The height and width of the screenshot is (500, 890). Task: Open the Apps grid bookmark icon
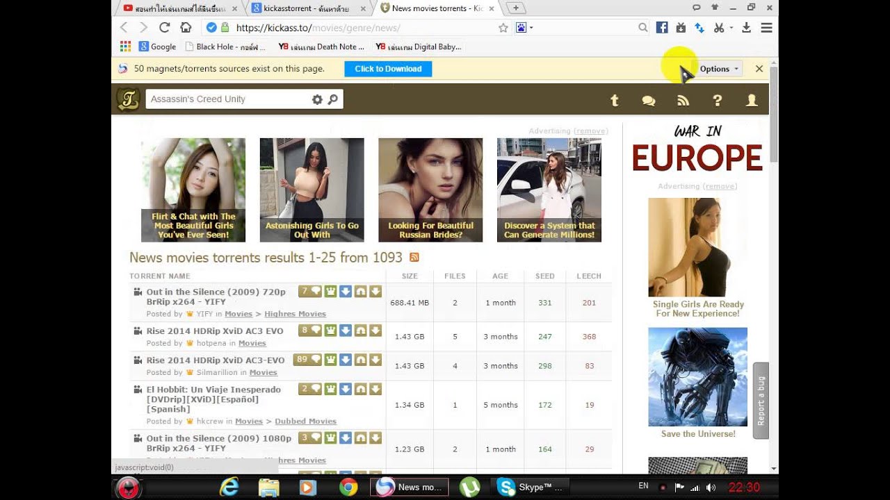pyautogui.click(x=125, y=47)
